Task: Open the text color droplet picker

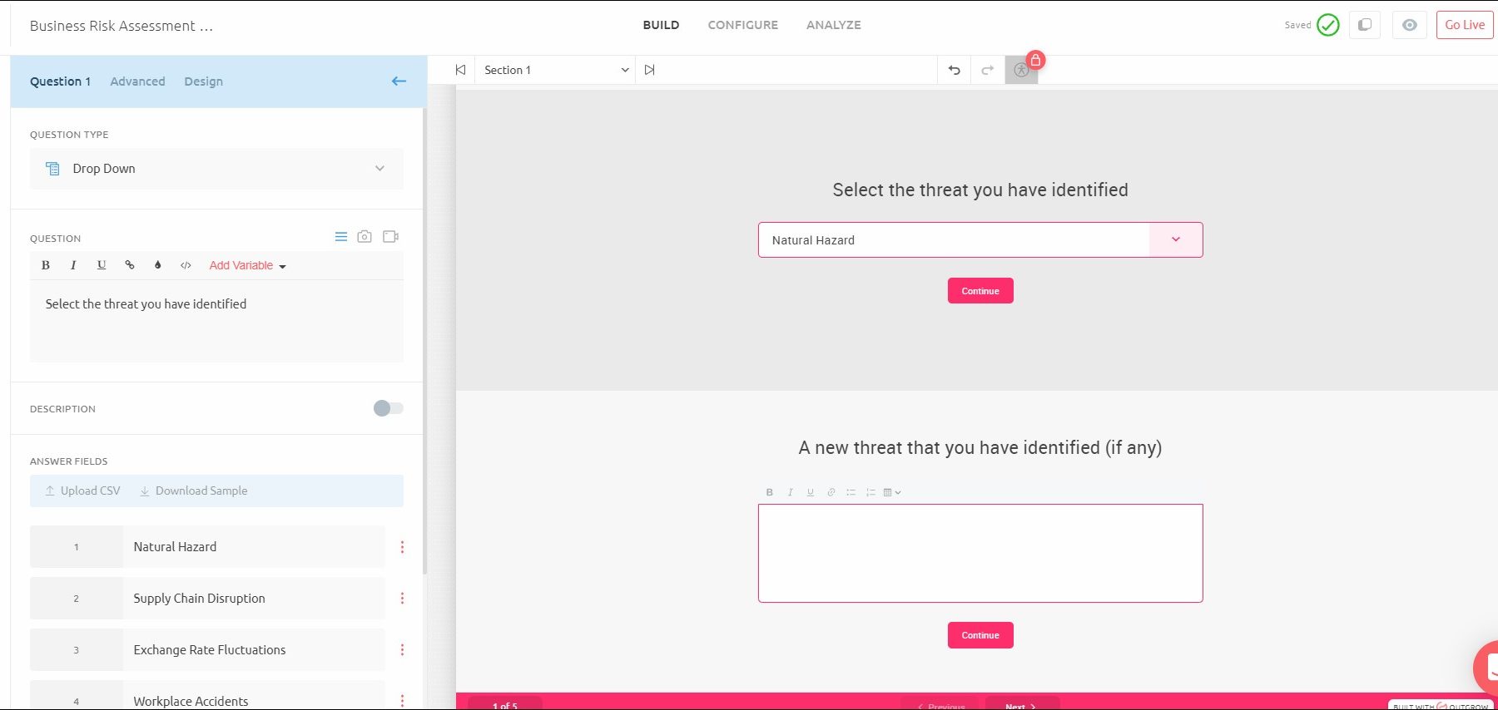Action: point(157,265)
